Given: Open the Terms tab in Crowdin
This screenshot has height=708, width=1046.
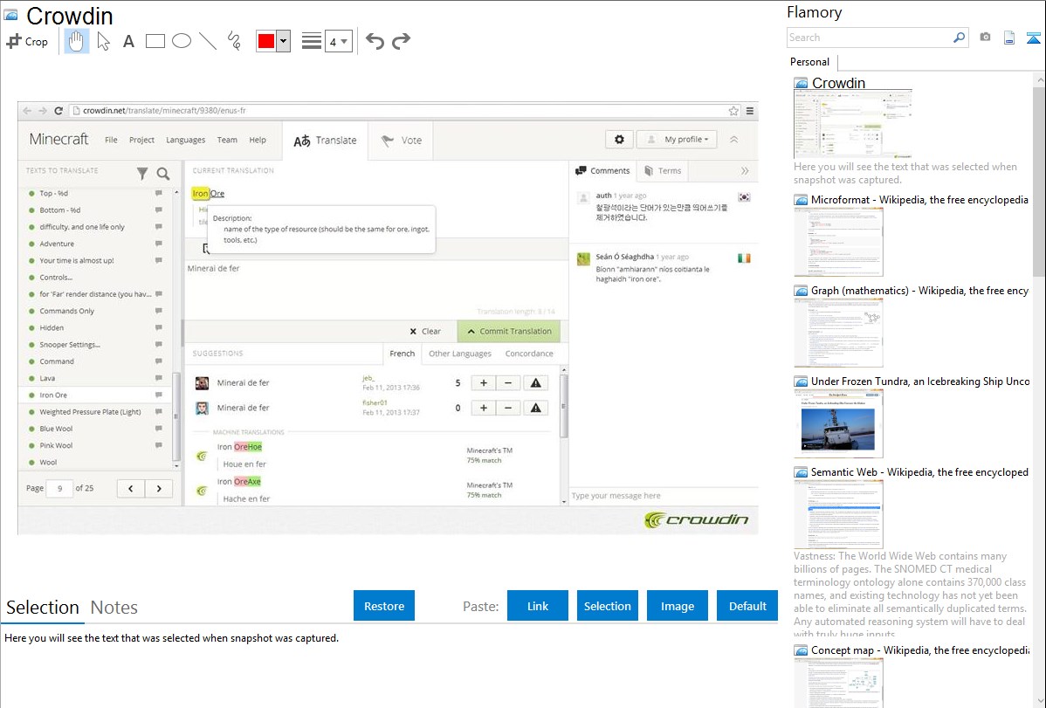Looking at the screenshot, I should pyautogui.click(x=663, y=171).
